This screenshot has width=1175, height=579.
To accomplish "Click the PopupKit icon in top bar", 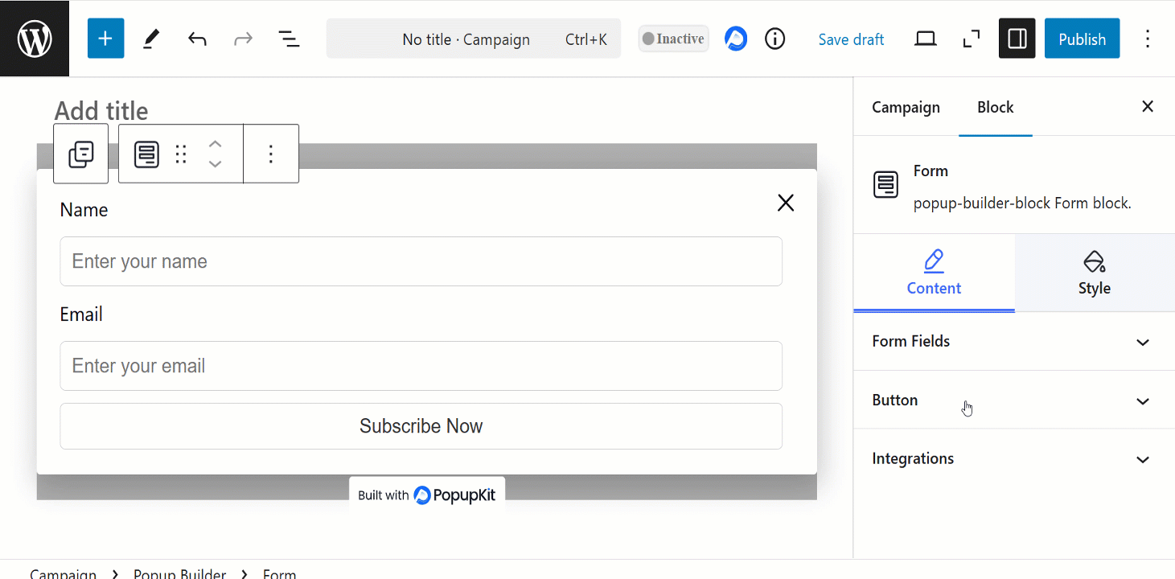I will click(x=736, y=39).
